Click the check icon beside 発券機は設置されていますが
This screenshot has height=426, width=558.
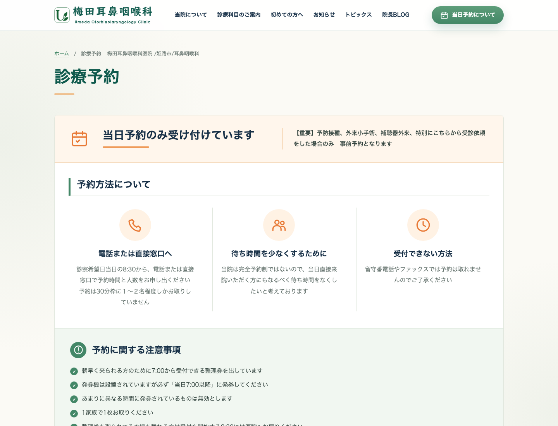[x=74, y=385]
